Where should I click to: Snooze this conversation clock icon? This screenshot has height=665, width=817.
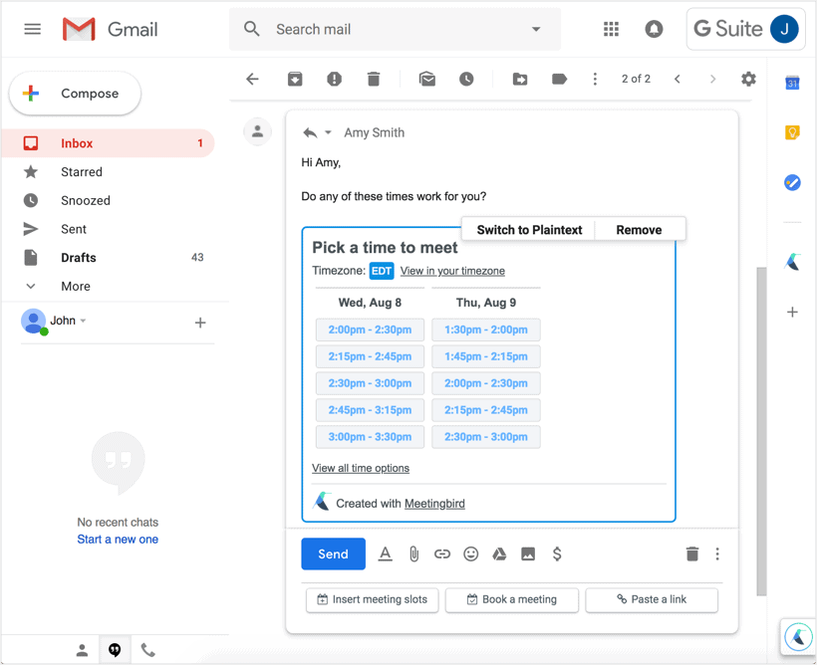click(466, 80)
